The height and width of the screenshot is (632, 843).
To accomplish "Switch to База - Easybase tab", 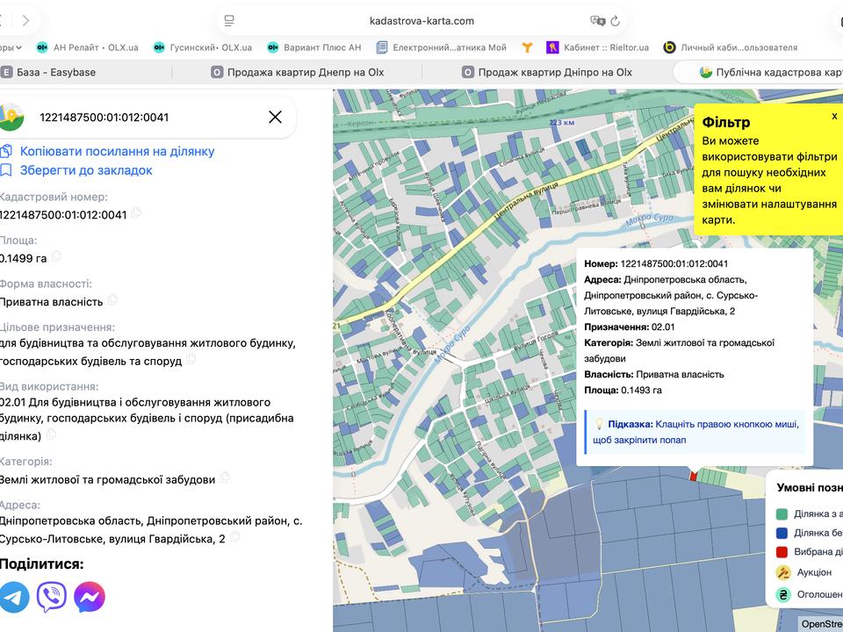I will [48, 72].
